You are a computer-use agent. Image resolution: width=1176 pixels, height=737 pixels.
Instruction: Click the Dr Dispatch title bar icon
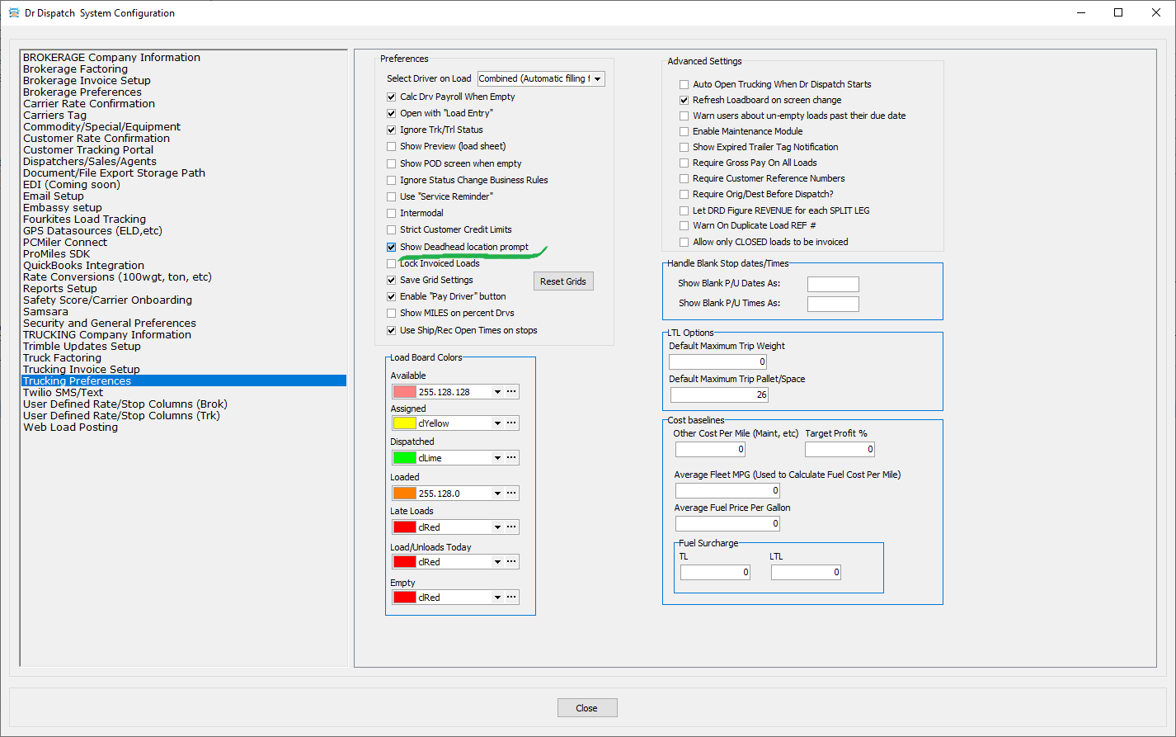coord(13,12)
